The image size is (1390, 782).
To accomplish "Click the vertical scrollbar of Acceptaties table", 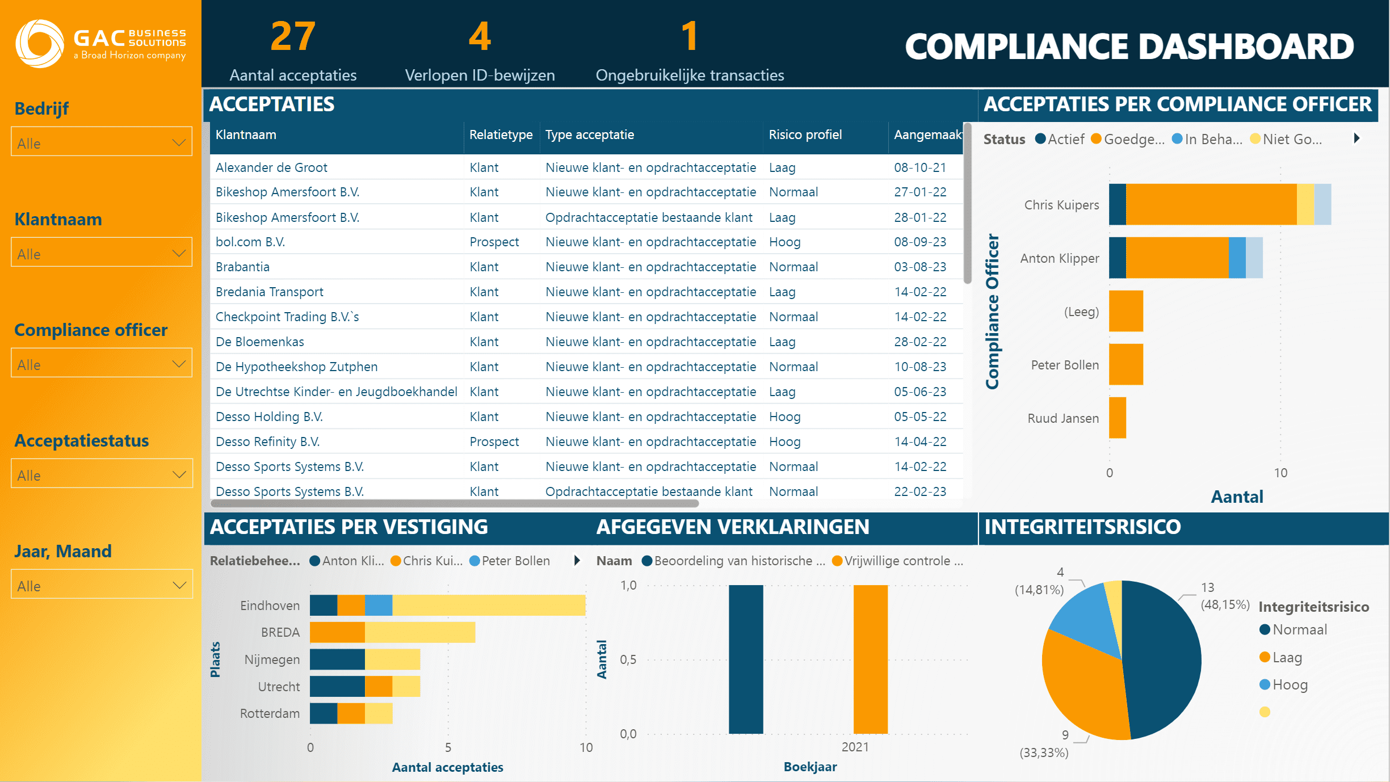I will (968, 204).
